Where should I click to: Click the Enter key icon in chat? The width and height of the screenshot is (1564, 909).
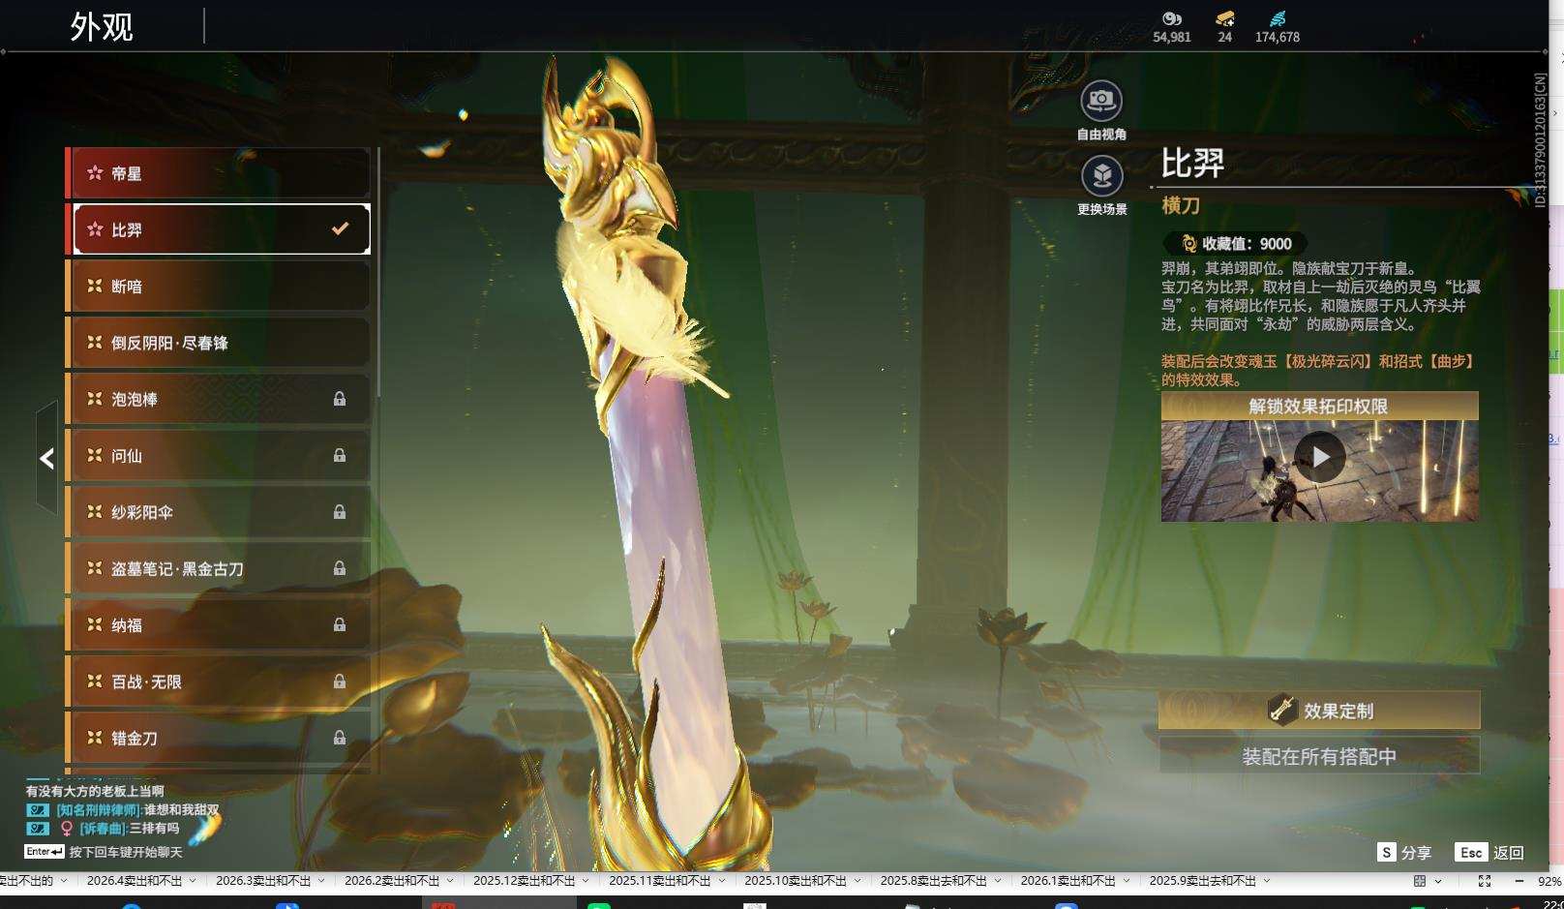tap(45, 852)
